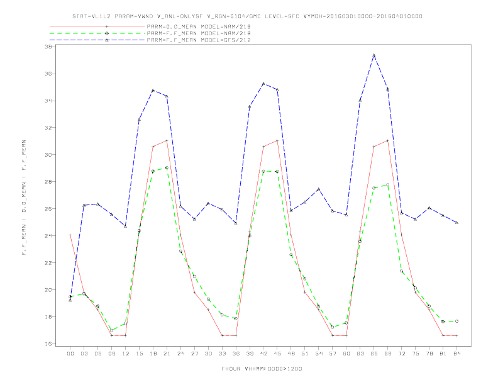Select legend entry PARM=F.F_MEAN MODEL=GFS/212
This screenshot has width=498, height=385.
(x=199, y=40)
